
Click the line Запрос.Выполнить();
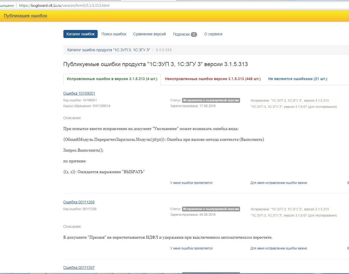83,150
